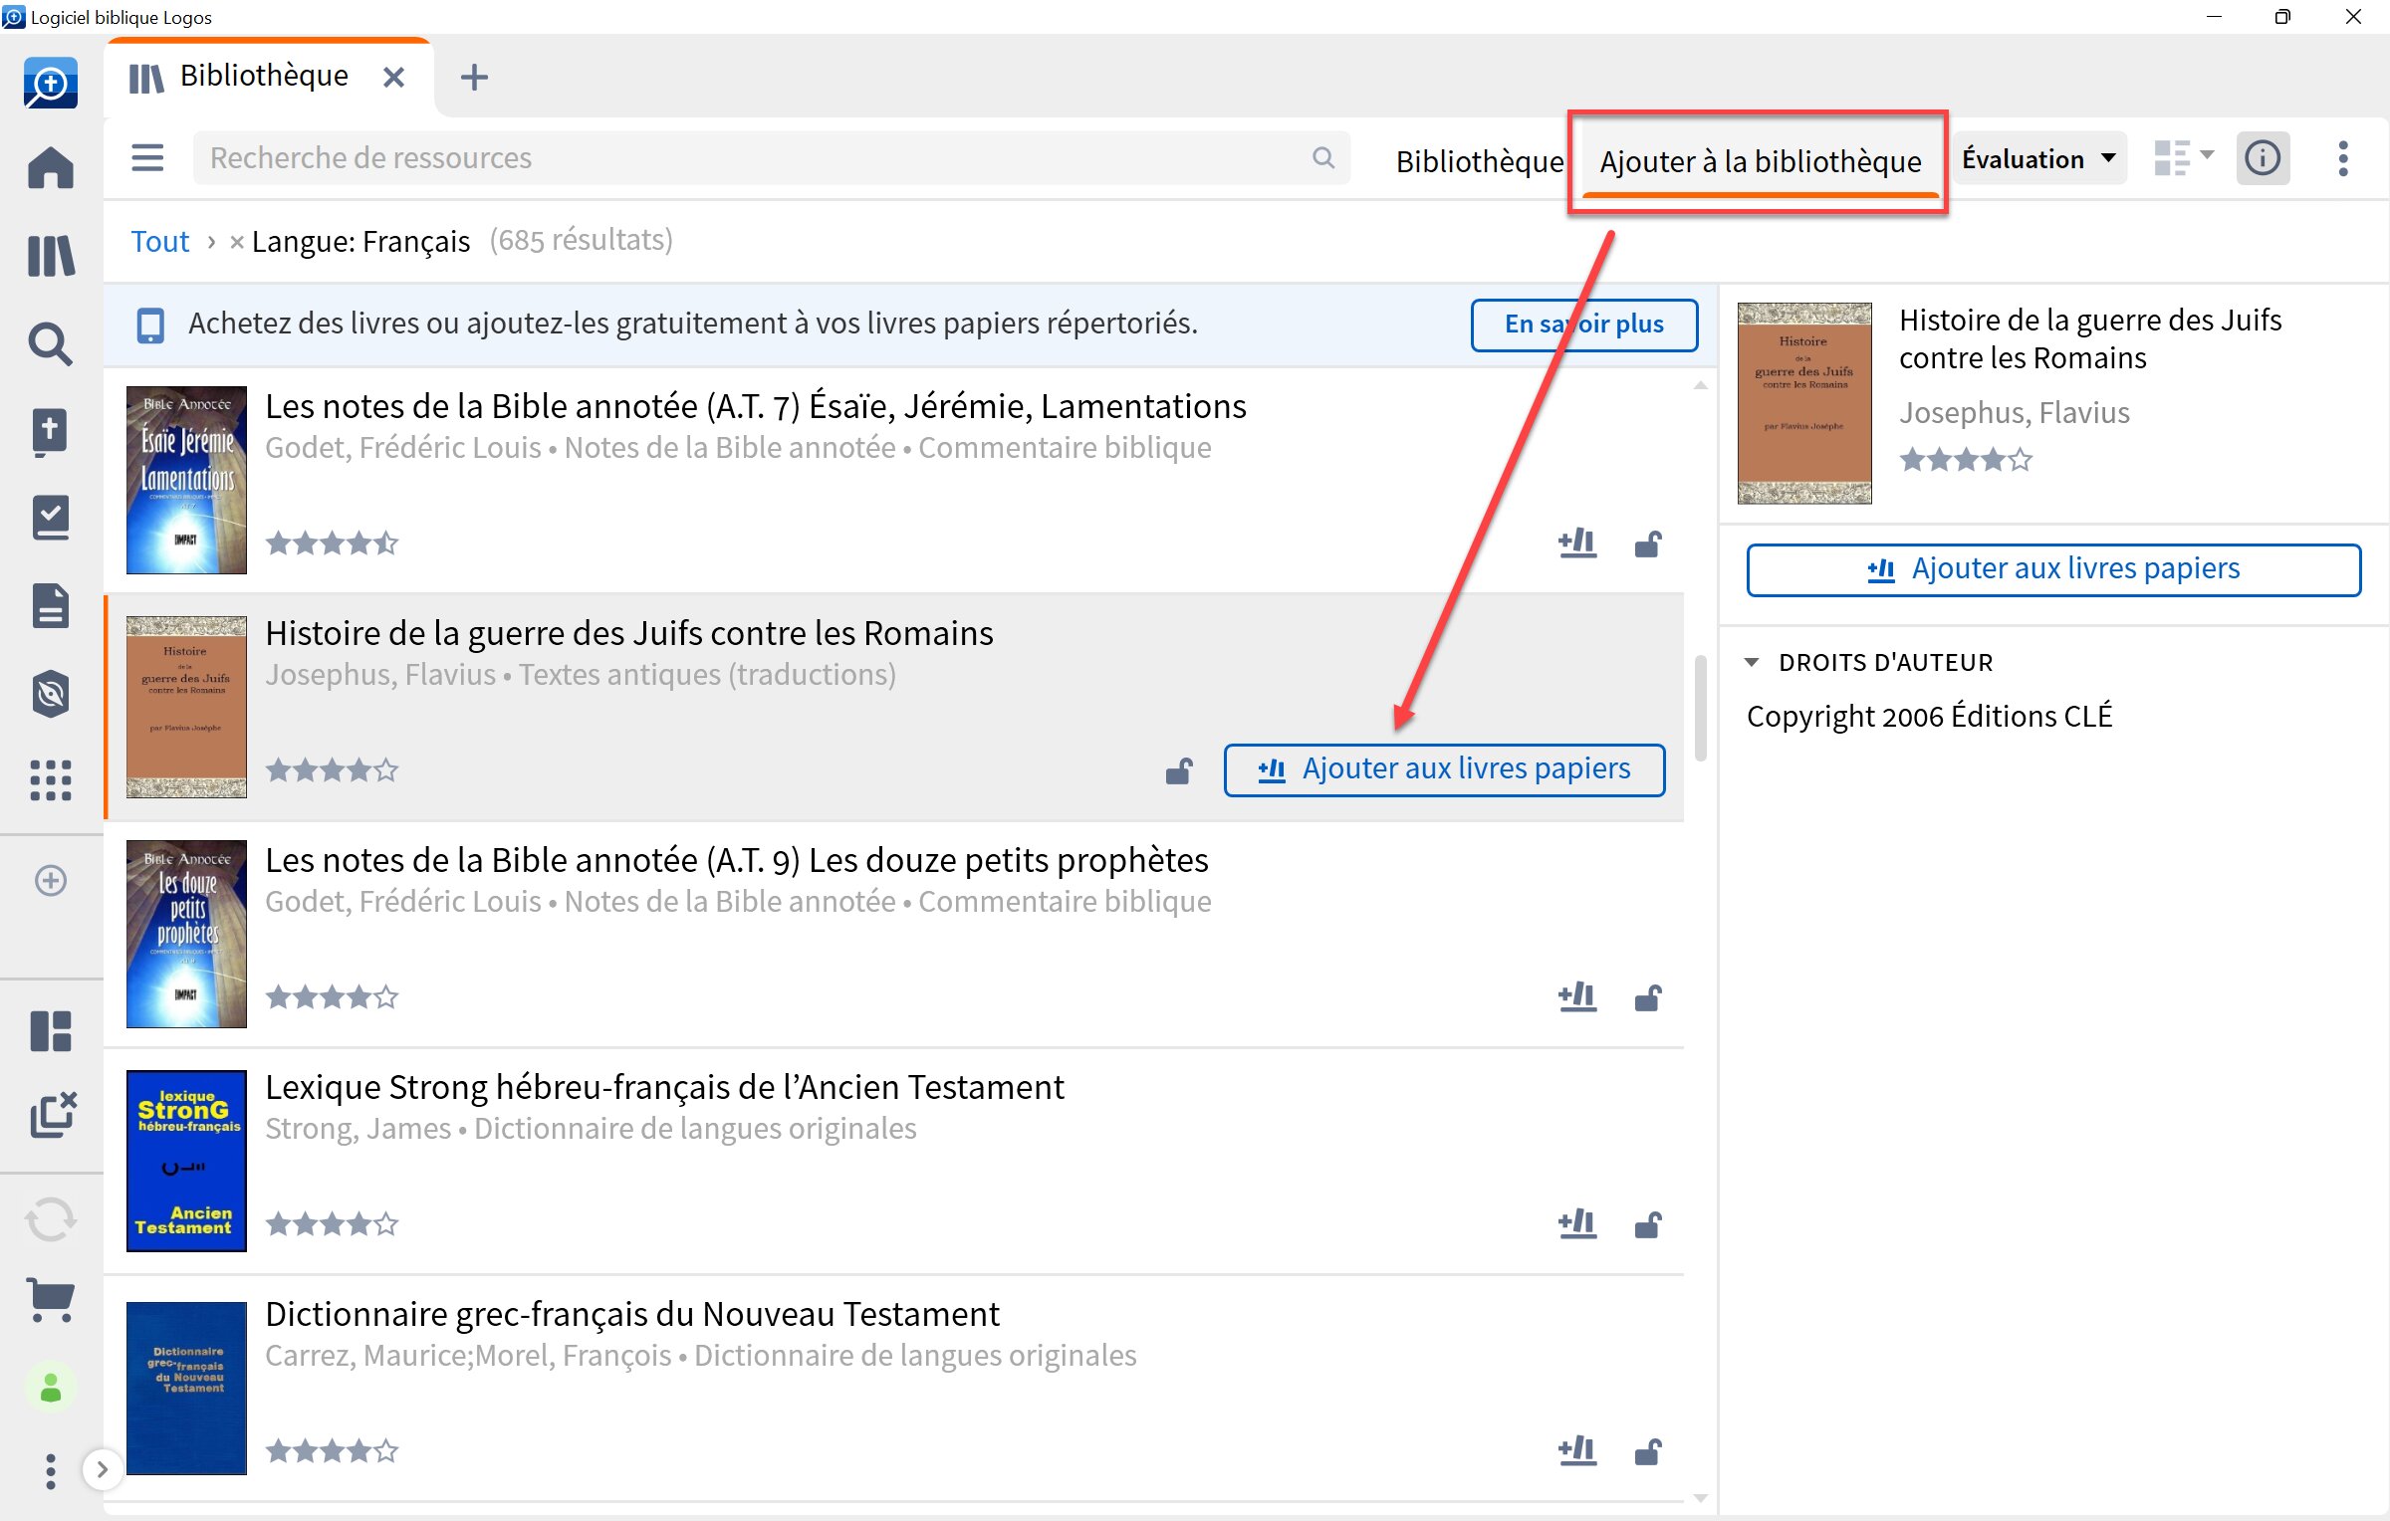Image resolution: width=2390 pixels, height=1521 pixels.
Task: Open the checklist book sidebar icon
Action: click(51, 518)
